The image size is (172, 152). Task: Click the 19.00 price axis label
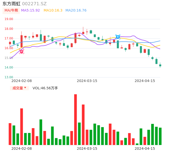tap(9, 19)
